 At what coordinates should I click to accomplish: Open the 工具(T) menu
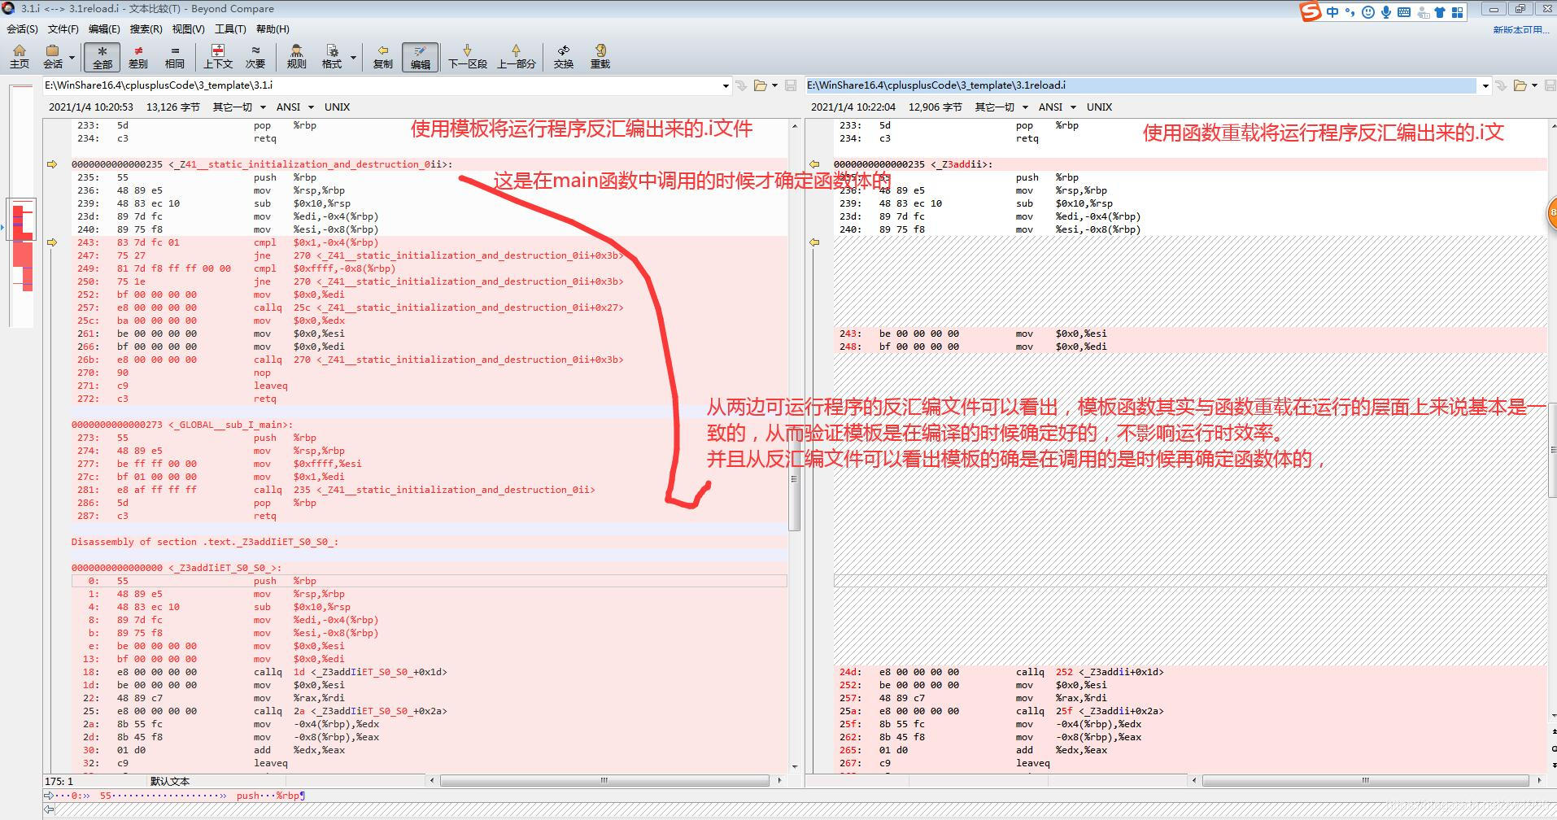(230, 28)
